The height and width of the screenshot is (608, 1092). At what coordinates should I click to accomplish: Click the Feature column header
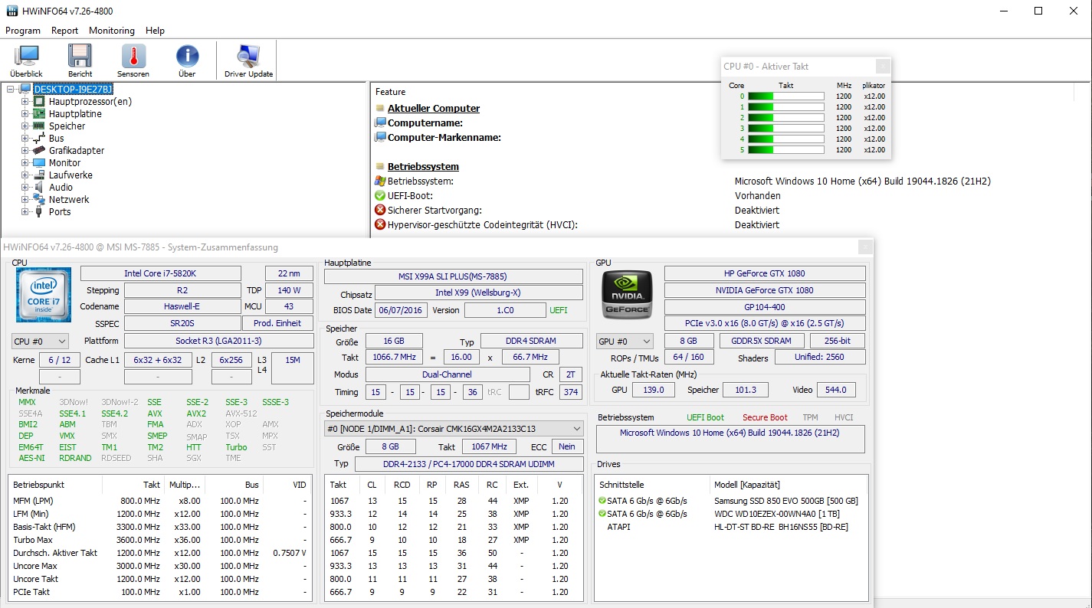(x=391, y=92)
